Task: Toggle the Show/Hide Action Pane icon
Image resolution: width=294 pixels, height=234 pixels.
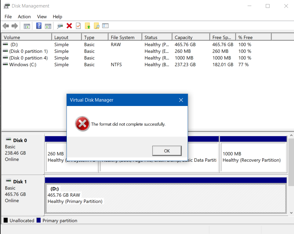Action: click(x=48, y=26)
